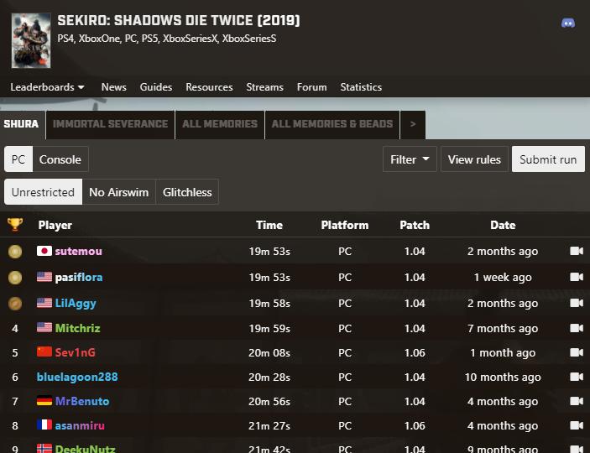The height and width of the screenshot is (453, 590).
Task: Click the Date column header
Action: 503,225
